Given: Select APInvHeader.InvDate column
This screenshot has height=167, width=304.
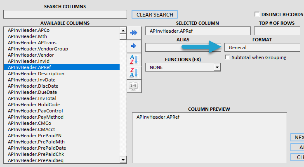Looking at the screenshot, I should 61,80.
